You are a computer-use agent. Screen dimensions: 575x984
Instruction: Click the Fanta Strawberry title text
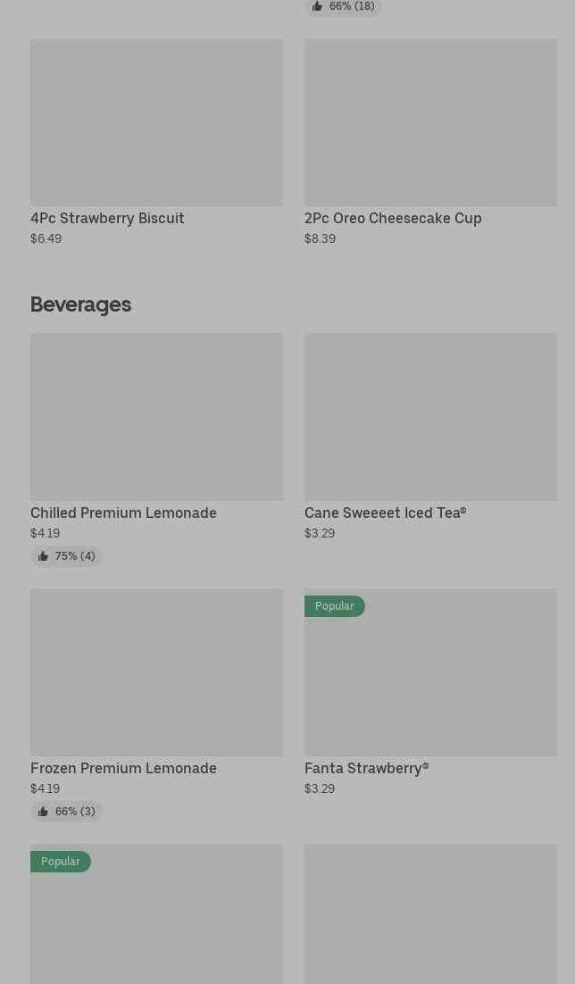click(366, 768)
